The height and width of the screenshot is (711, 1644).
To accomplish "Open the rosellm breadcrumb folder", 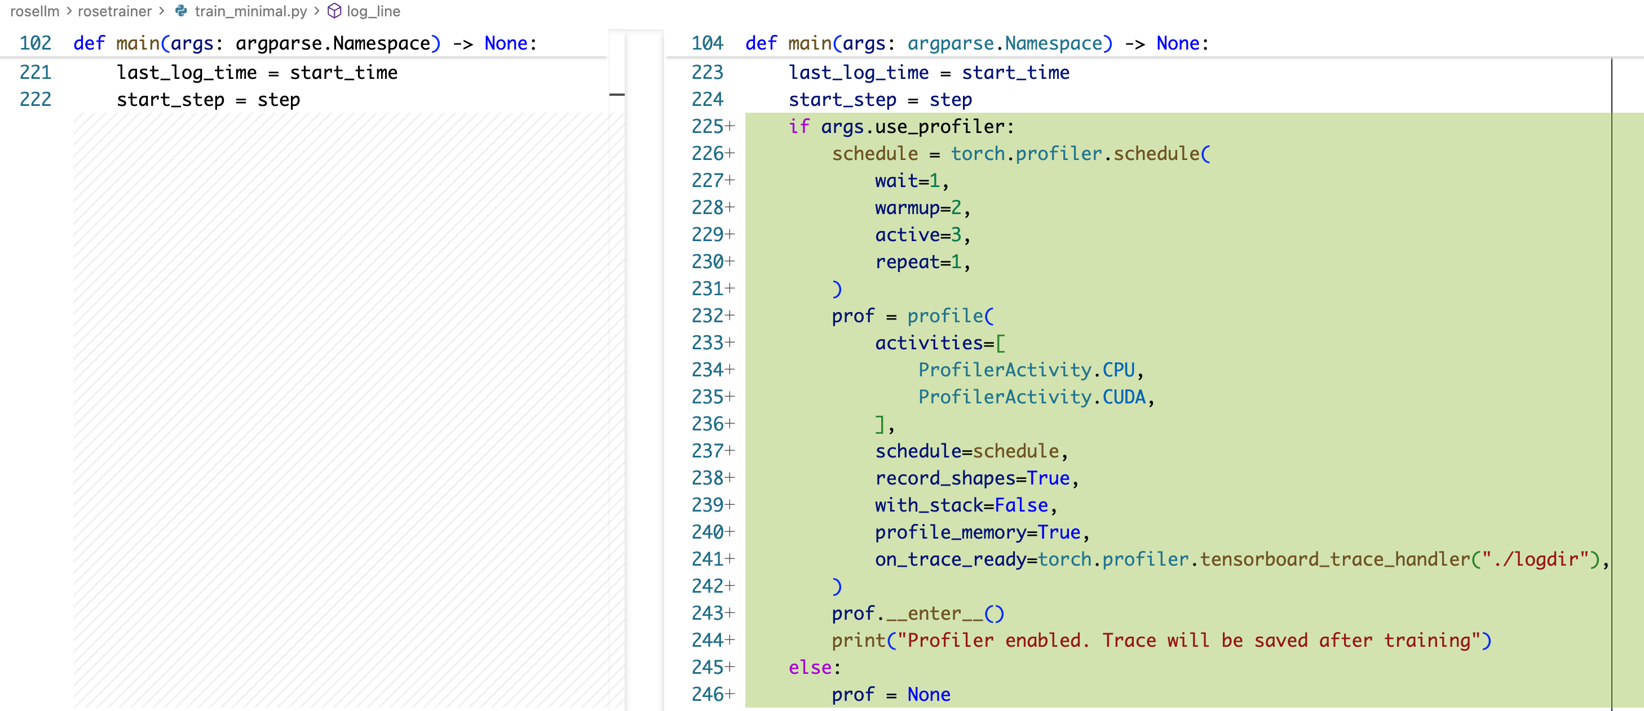I will click(x=34, y=11).
